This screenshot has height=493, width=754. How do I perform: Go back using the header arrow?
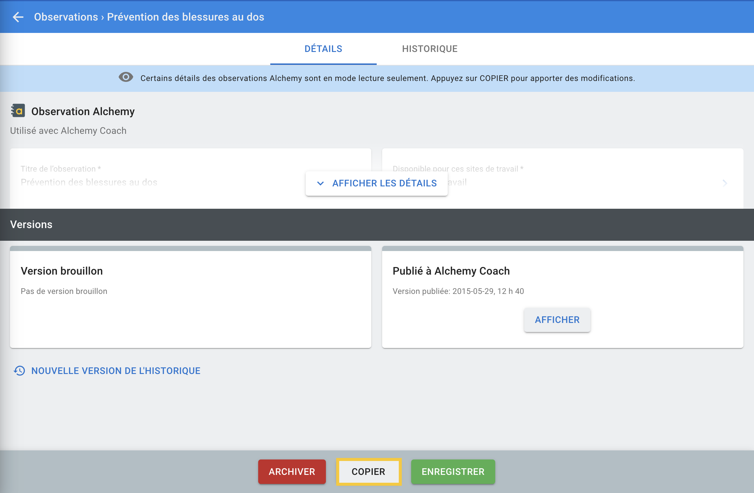click(18, 17)
